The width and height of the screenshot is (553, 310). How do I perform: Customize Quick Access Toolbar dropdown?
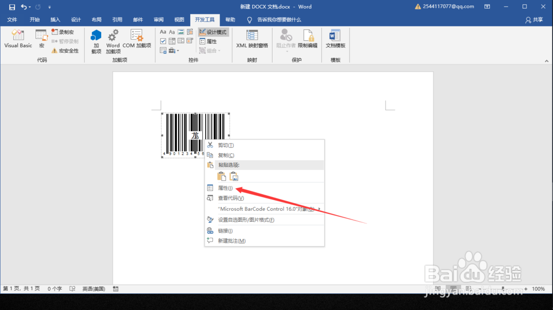click(49, 7)
